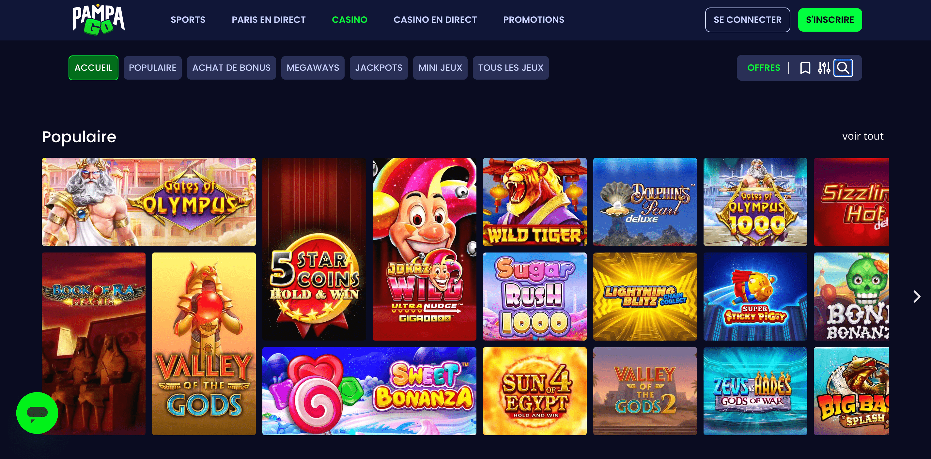Select the Tous les Jeux tab
Screen dimensions: 931x459
pos(510,68)
